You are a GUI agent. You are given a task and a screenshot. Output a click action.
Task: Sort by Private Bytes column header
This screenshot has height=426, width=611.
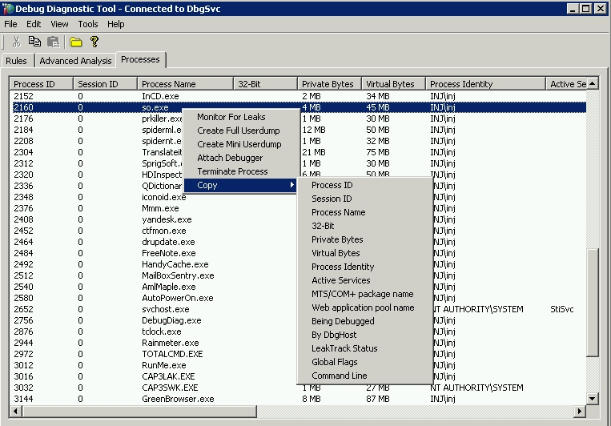tap(328, 84)
